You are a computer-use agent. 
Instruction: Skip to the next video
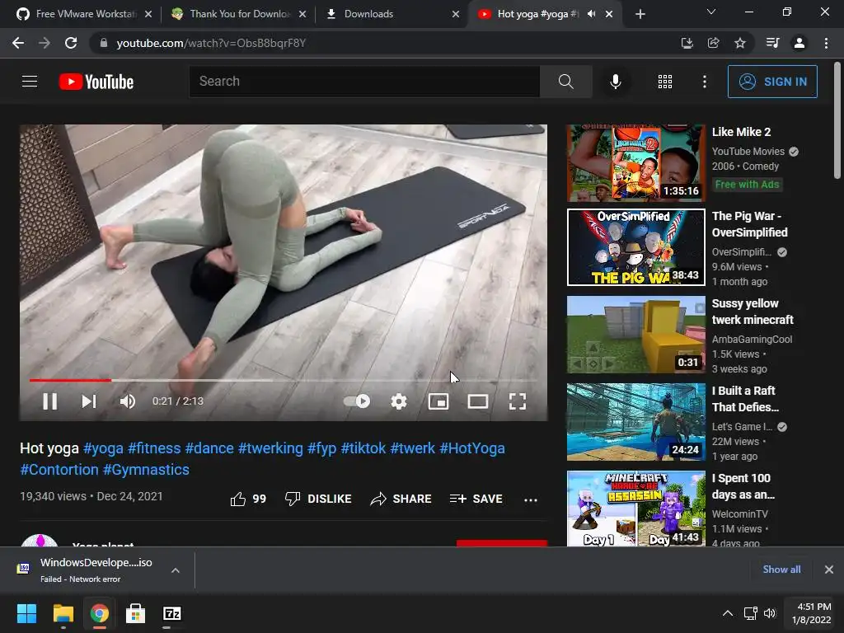89,401
